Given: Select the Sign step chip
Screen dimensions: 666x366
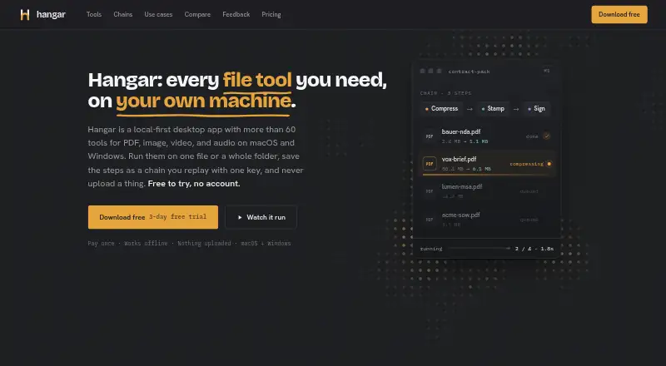Looking at the screenshot, I should 536,109.
